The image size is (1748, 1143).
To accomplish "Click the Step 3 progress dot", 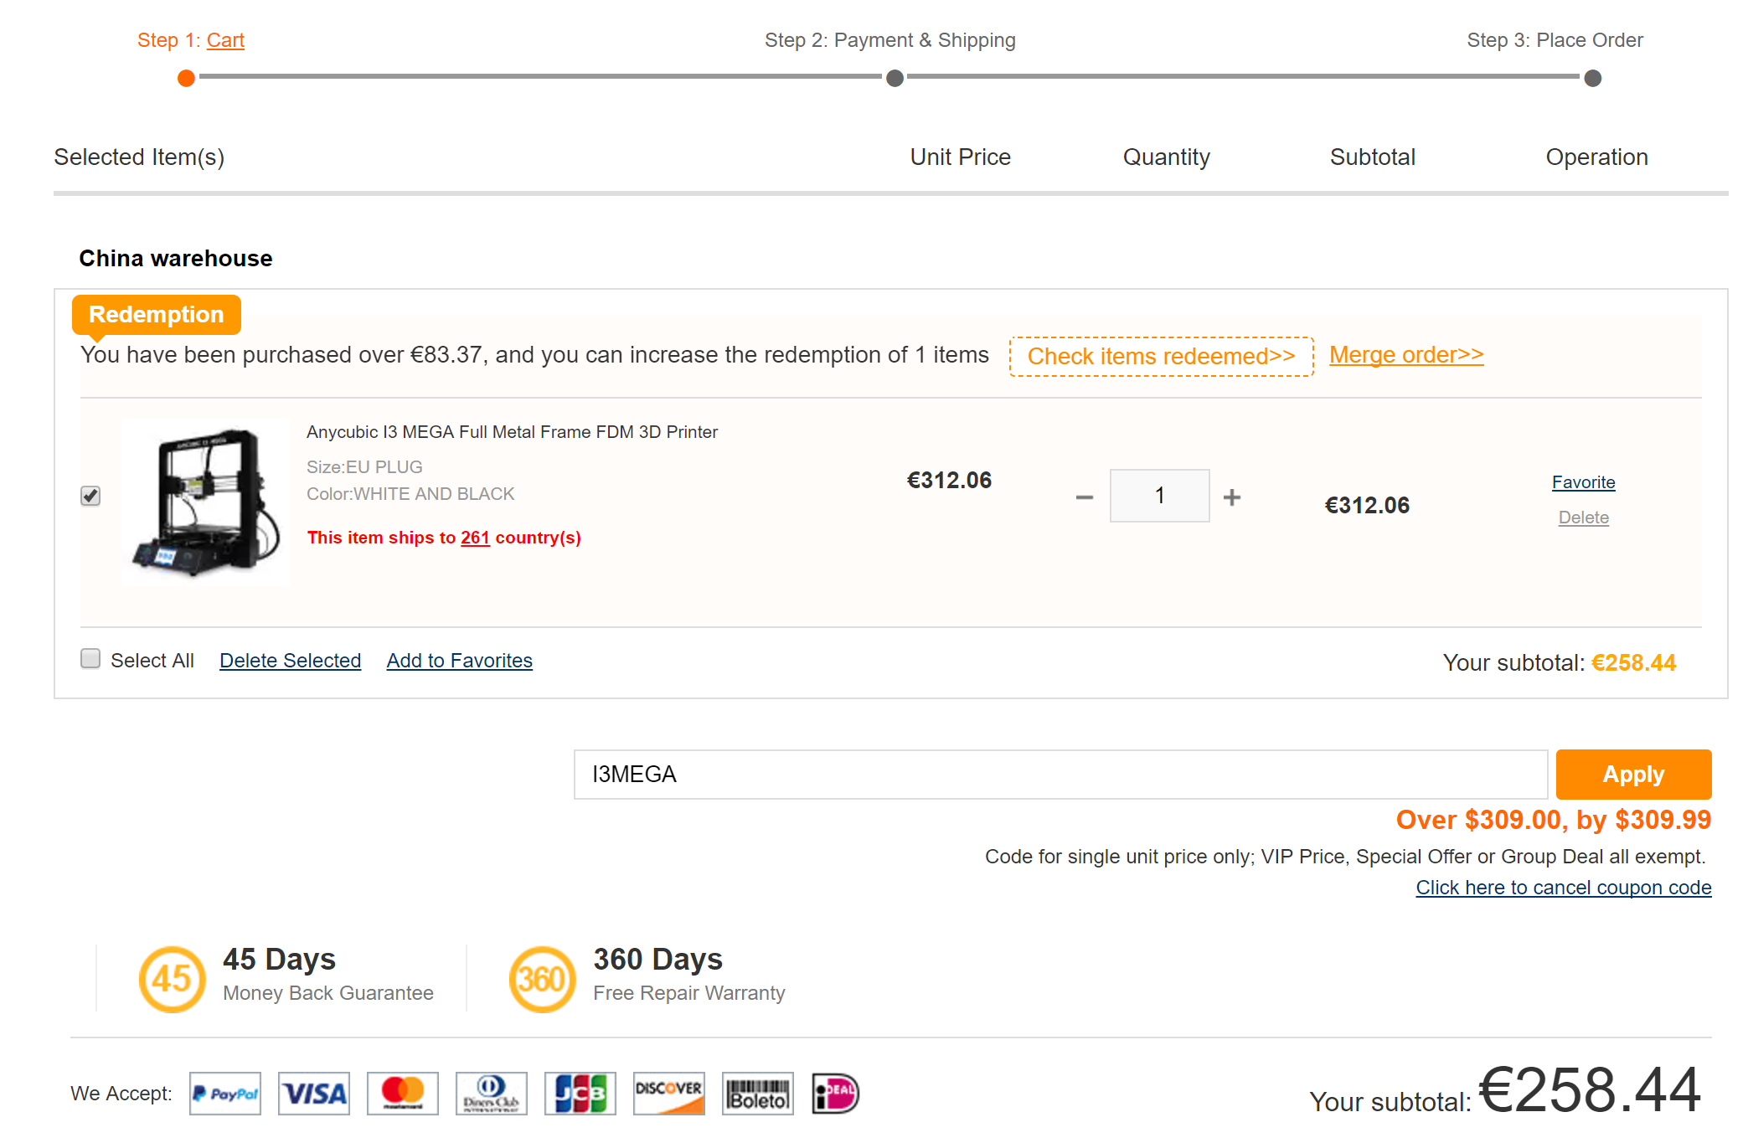I will point(1592,78).
